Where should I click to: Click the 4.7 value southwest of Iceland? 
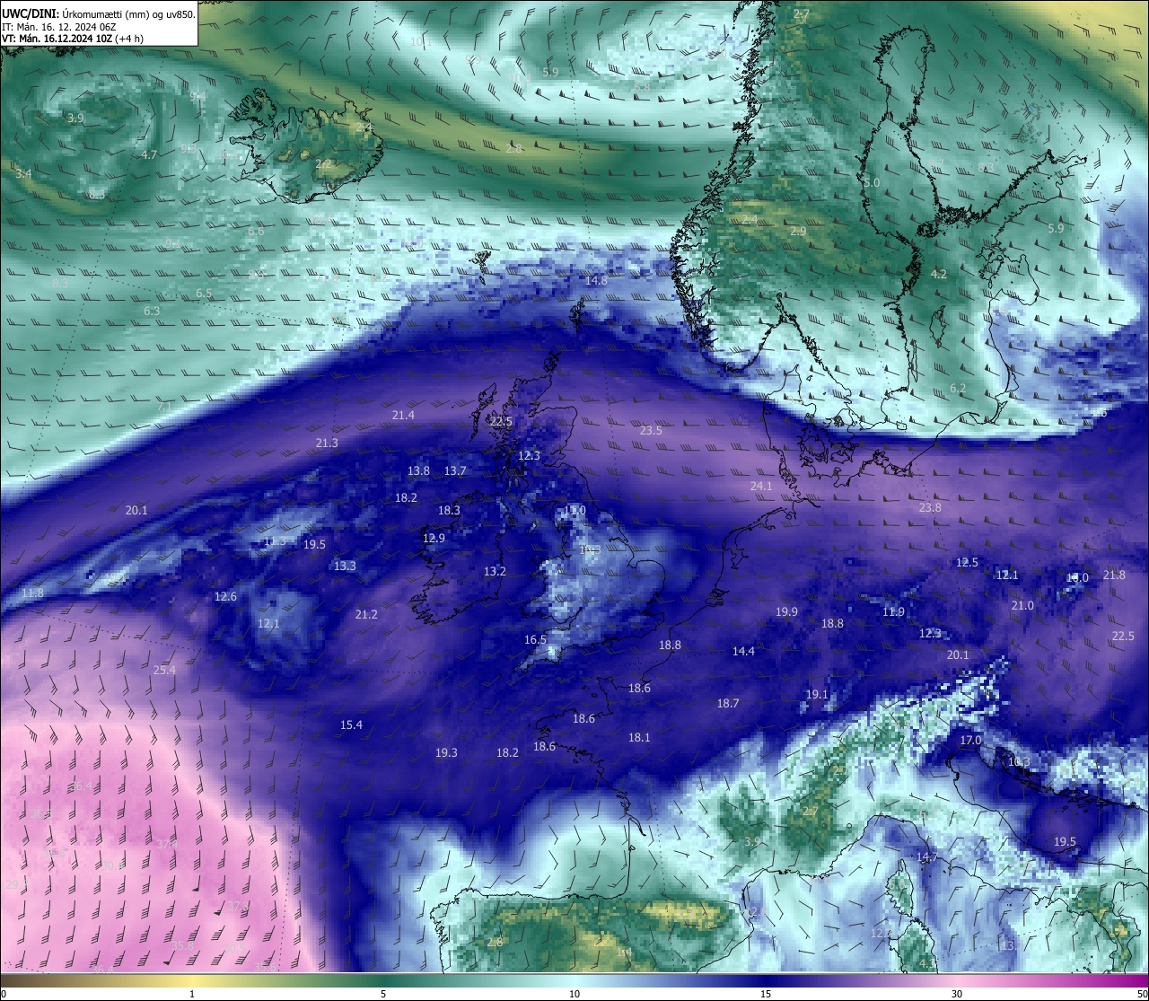coord(149,154)
